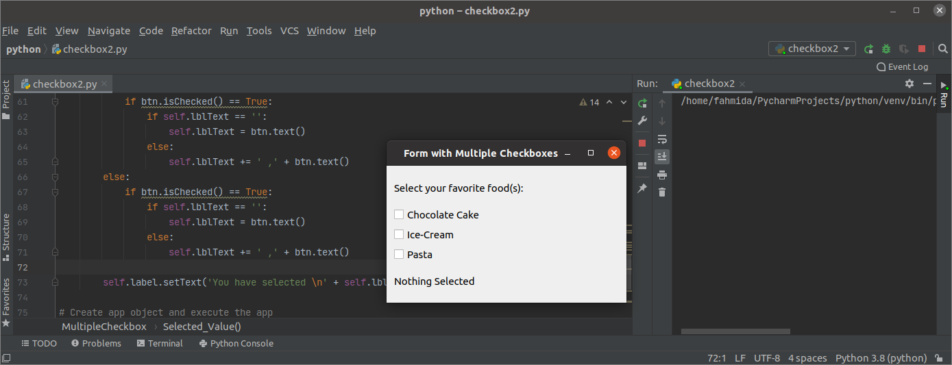Enable the Pasta checkbox
Viewport: 952px width, 365px height.
click(399, 254)
